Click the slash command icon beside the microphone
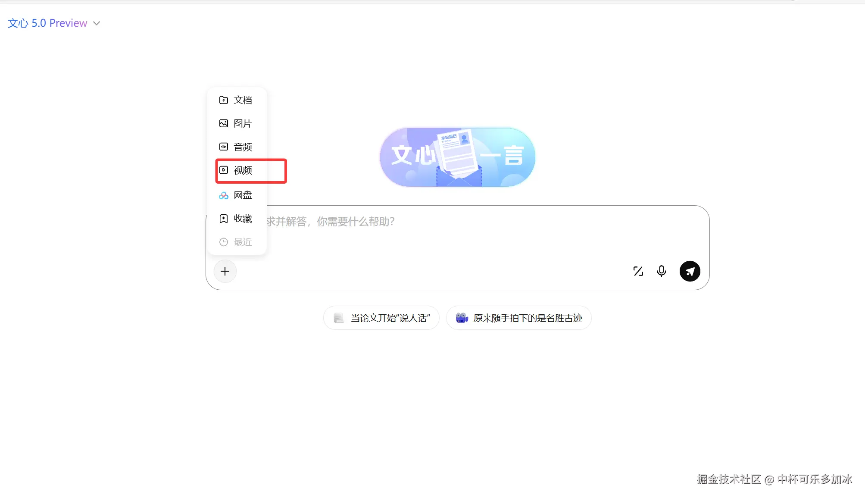 tap(638, 271)
